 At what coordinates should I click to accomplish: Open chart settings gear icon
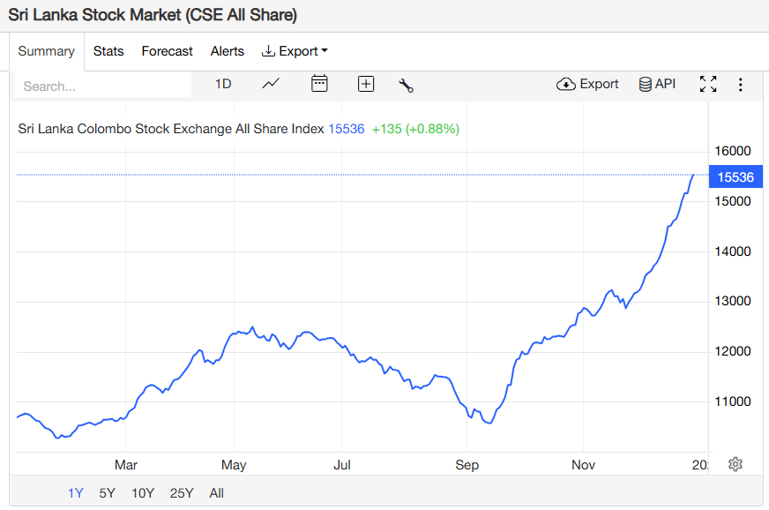coord(735,464)
